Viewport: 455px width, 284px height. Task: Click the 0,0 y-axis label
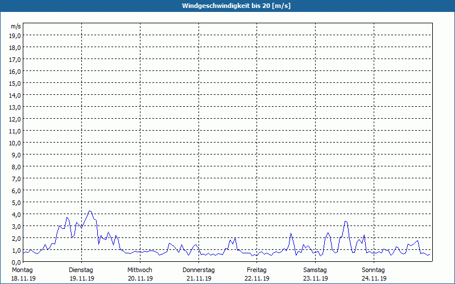(16, 262)
